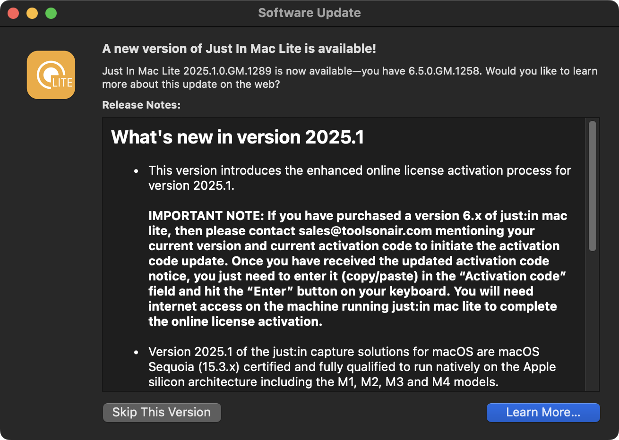Viewport: 619px width, 440px height.
Task: Click the first bullet about enhanced online license activation
Action: pos(360,178)
